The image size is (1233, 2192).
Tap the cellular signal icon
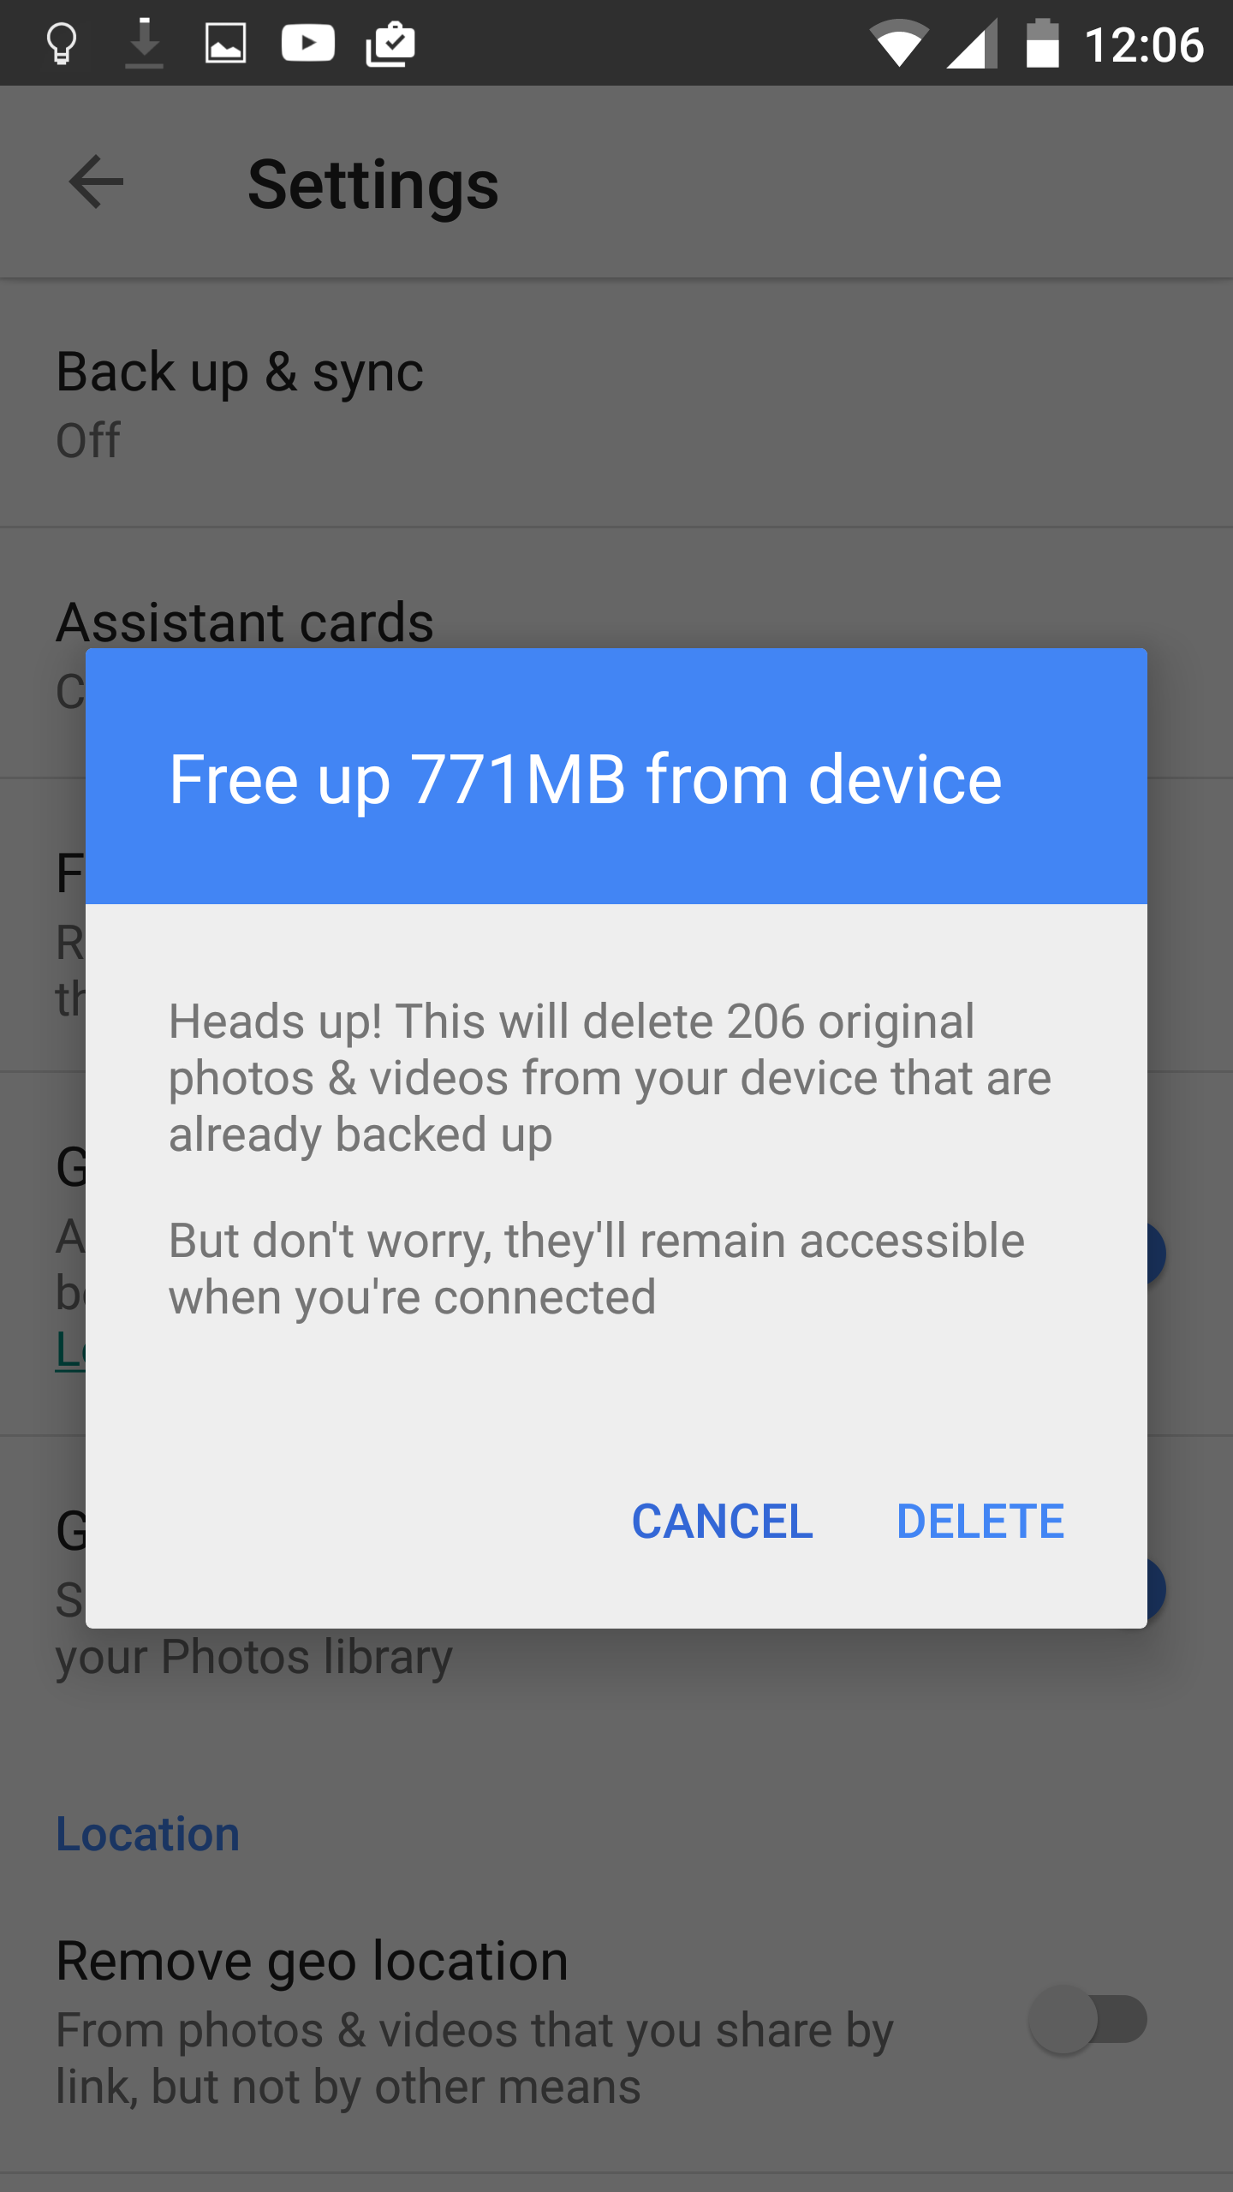[972, 43]
